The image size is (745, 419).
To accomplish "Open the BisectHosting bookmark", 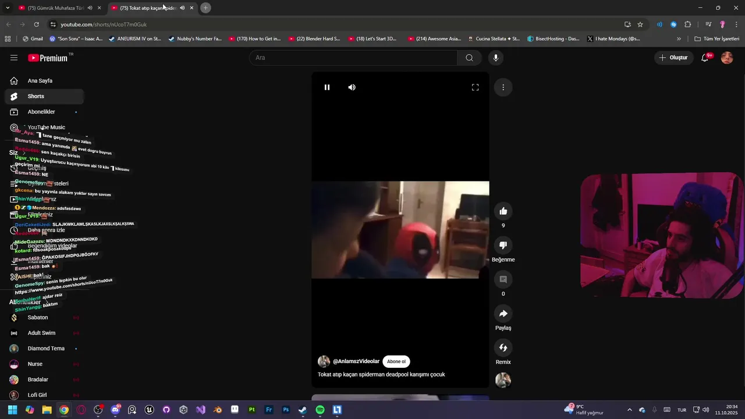I will (553, 39).
